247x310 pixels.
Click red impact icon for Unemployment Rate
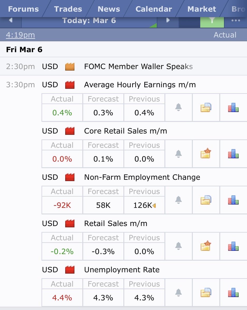70,270
